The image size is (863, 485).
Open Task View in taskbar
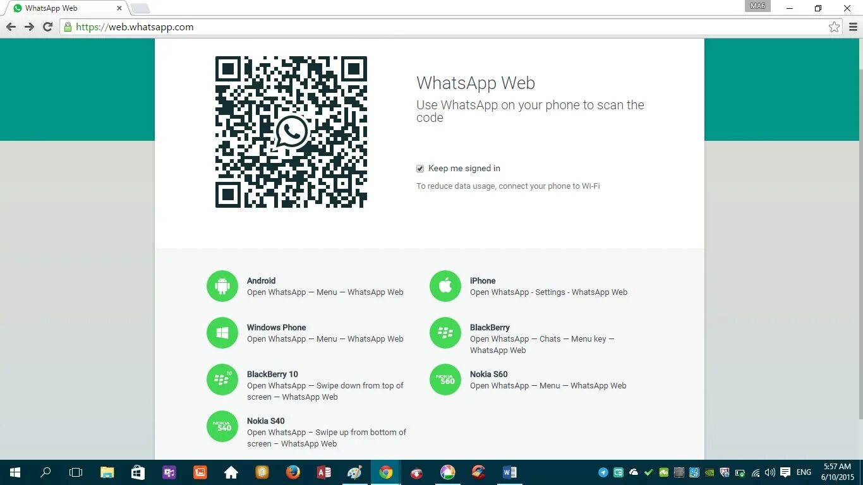(76, 472)
